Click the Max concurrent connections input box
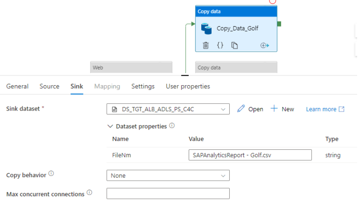Screen dimensions: 361x204 168,193
